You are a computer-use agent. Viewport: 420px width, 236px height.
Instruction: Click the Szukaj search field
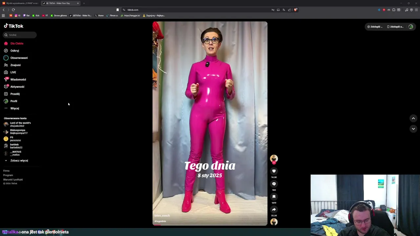[20, 35]
